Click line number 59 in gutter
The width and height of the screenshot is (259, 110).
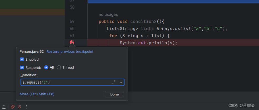pyautogui.click(x=72, y=22)
